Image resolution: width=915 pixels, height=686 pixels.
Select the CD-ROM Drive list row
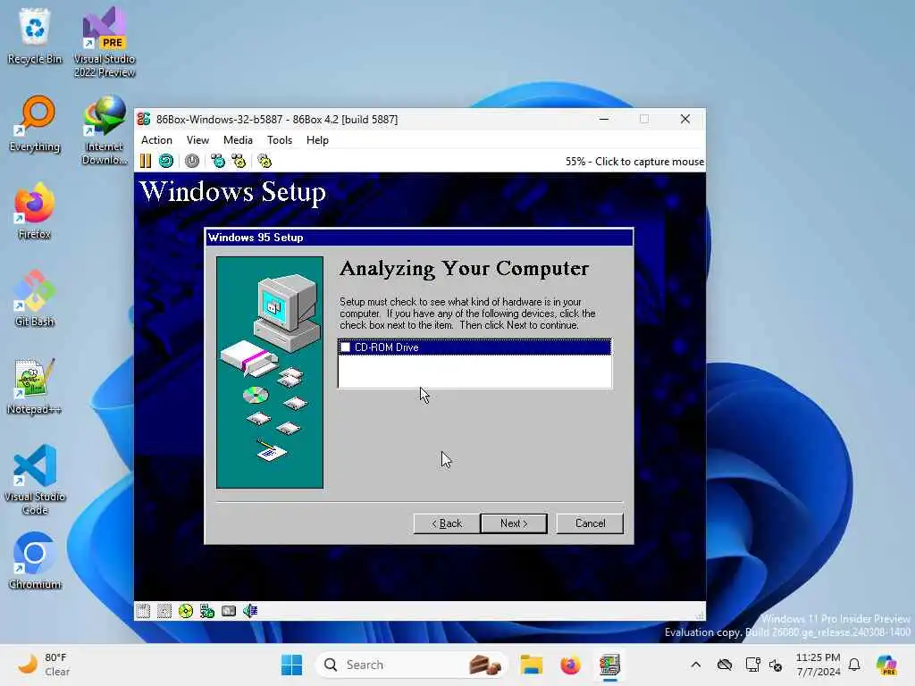pos(475,347)
